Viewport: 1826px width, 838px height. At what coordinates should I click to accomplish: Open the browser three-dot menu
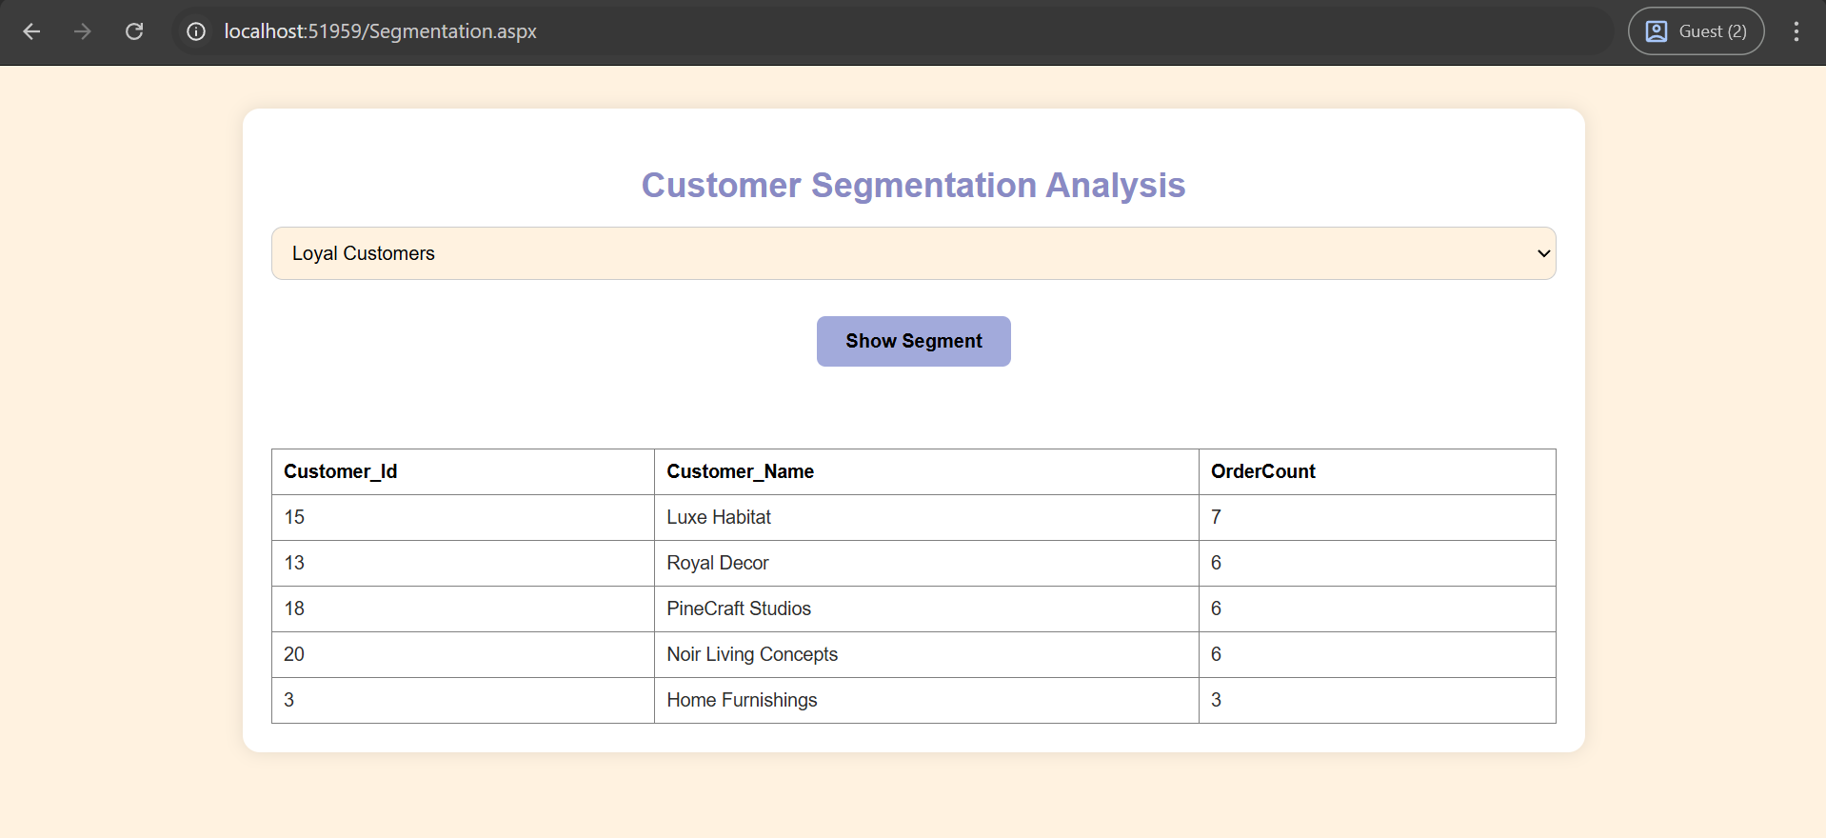[x=1796, y=31]
